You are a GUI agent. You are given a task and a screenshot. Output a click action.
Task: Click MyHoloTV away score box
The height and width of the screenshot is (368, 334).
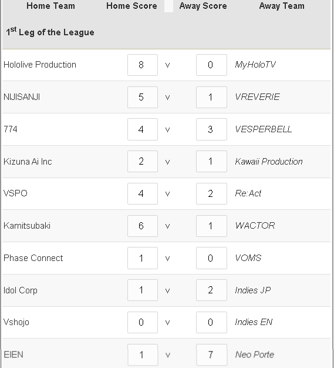[x=211, y=65]
